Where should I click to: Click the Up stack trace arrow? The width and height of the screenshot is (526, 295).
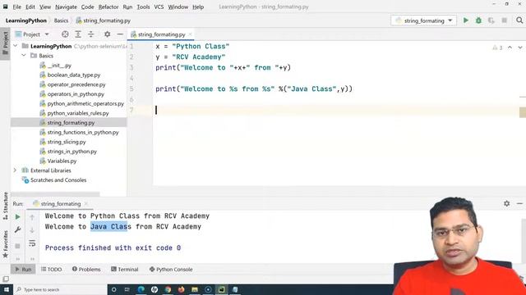32,217
